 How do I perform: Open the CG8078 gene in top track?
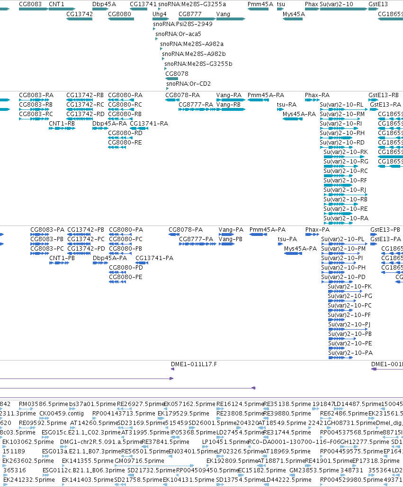(x=171, y=79)
